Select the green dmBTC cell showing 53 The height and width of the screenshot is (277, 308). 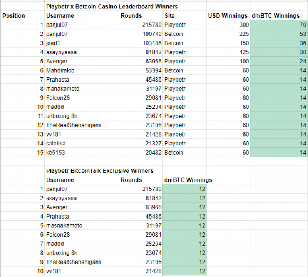[278, 34]
